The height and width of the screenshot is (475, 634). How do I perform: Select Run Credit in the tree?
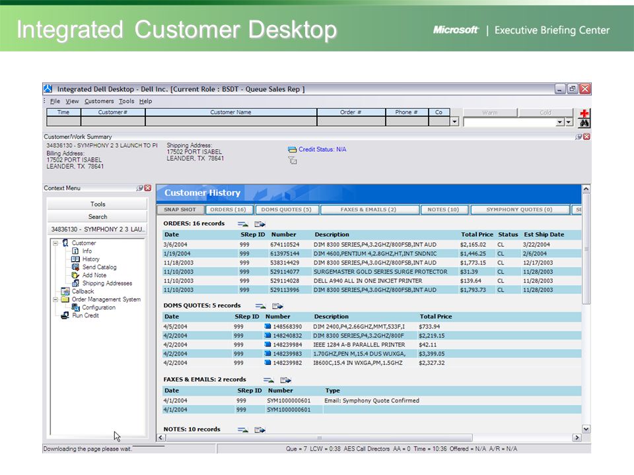[85, 315]
